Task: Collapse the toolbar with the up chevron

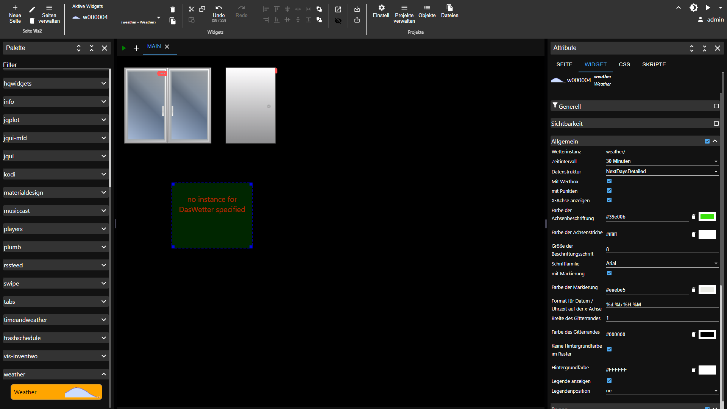Action: (679, 8)
